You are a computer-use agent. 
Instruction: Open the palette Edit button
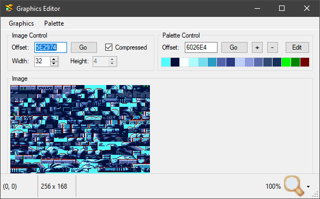click(297, 47)
